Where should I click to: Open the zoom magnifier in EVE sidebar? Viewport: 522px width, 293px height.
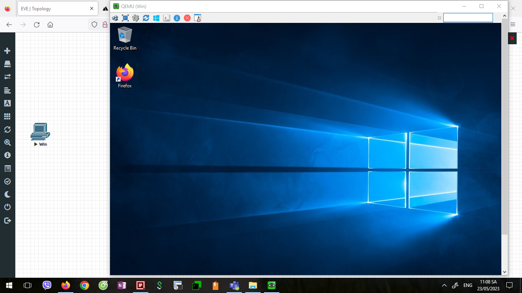[x=7, y=142]
